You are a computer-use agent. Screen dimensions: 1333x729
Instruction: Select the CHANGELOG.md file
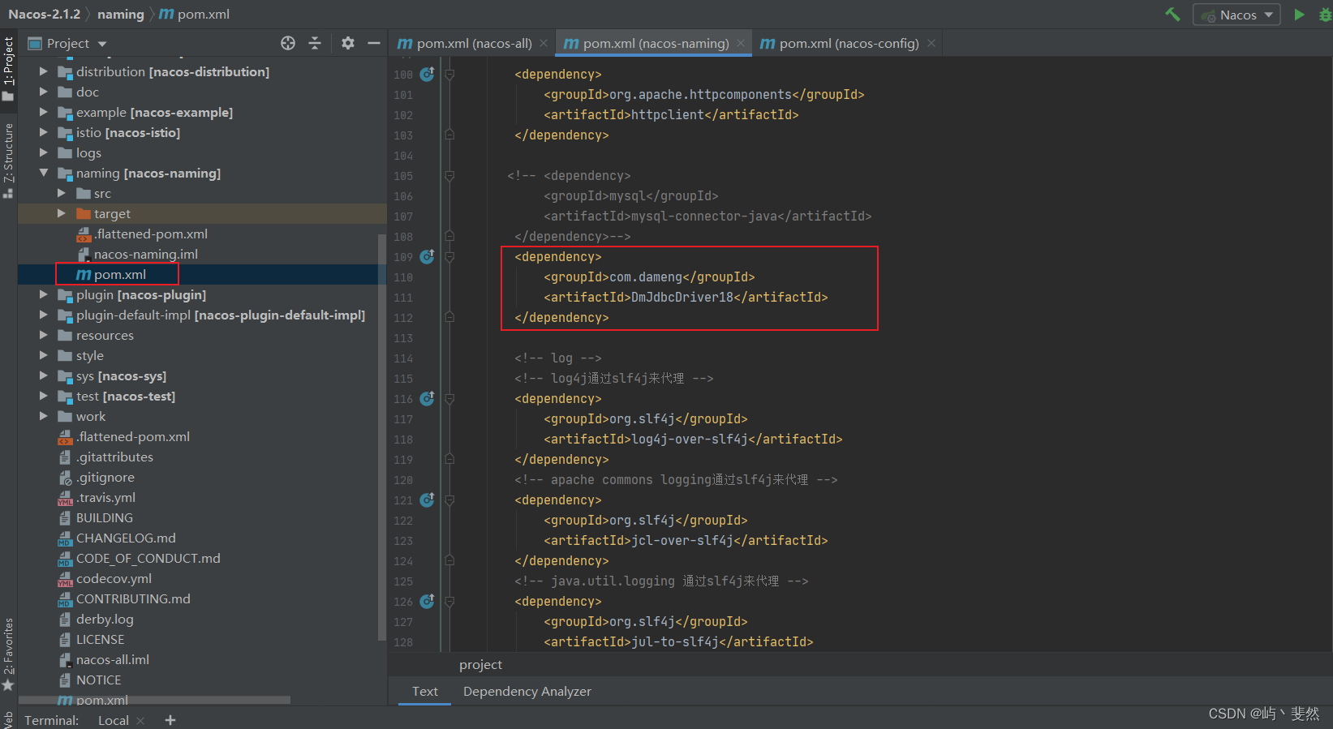pyautogui.click(x=126, y=538)
